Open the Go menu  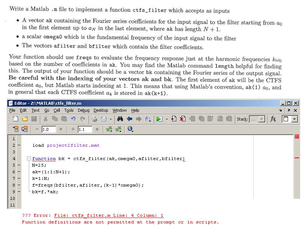tap(47, 110)
